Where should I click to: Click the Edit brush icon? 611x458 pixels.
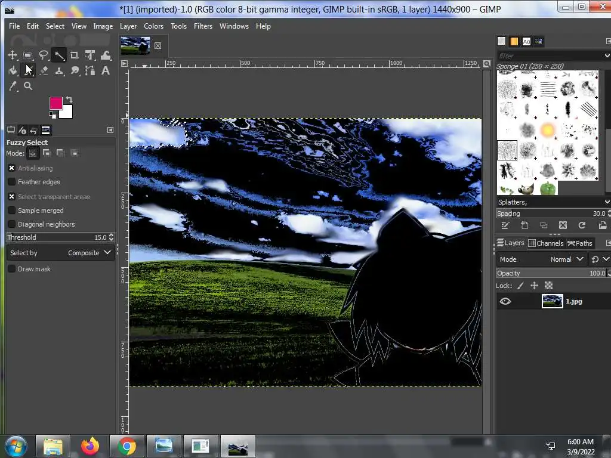505,225
